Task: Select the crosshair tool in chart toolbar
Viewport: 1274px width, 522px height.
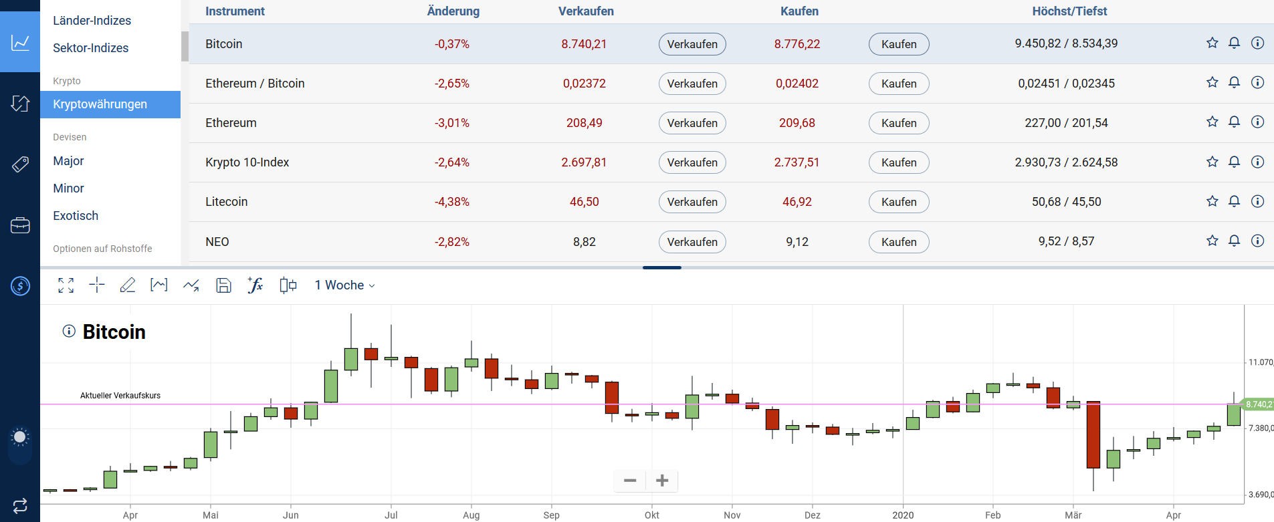Action: 97,285
